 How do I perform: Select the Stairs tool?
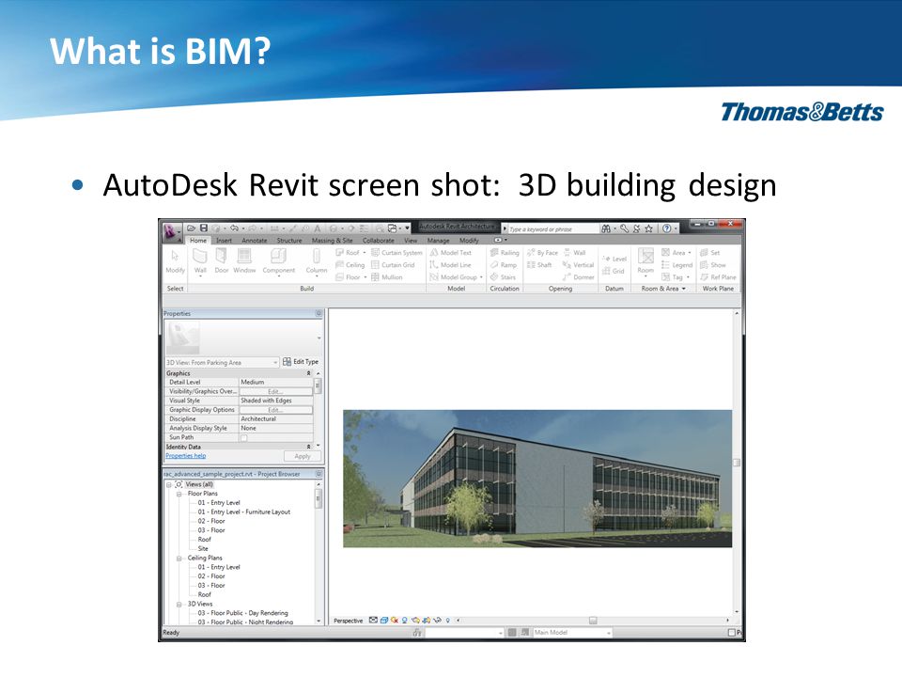point(503,276)
